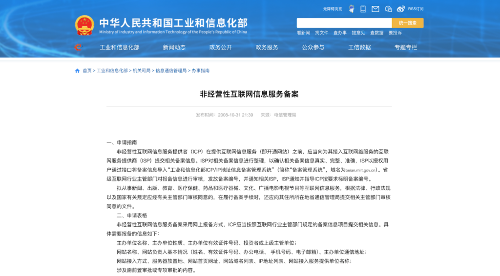The image size is (500, 276).
Task: Open the Weibo icon in header
Action: pyautogui.click(x=400, y=9)
